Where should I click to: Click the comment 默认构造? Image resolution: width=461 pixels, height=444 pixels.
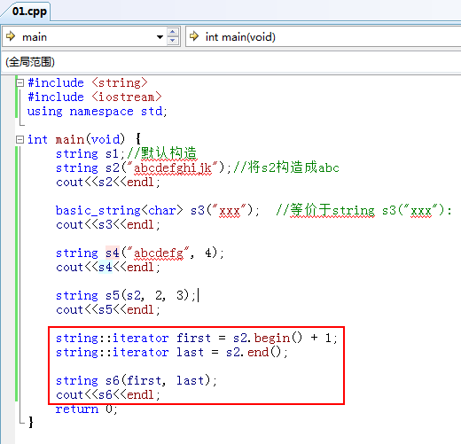point(168,153)
